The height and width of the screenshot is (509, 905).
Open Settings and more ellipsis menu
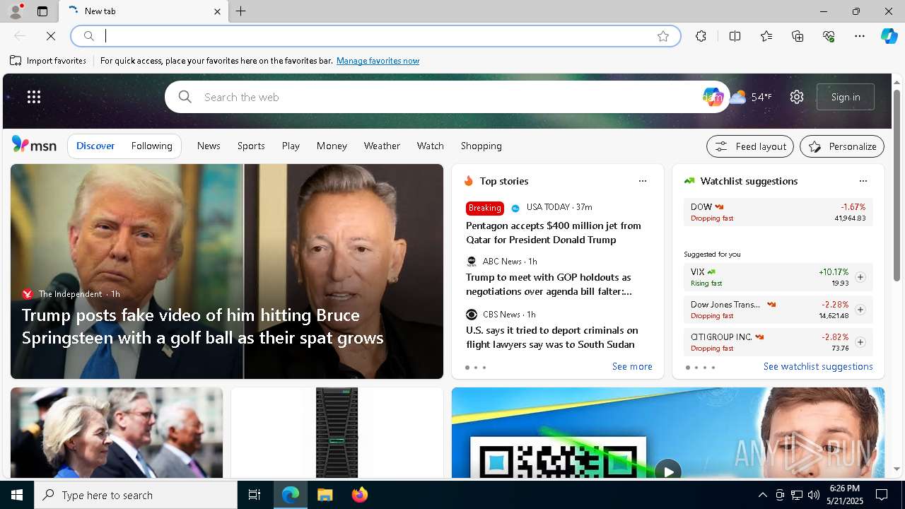[x=860, y=36]
